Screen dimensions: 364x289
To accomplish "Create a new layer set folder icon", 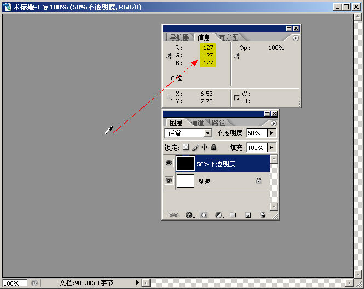I will (x=233, y=215).
